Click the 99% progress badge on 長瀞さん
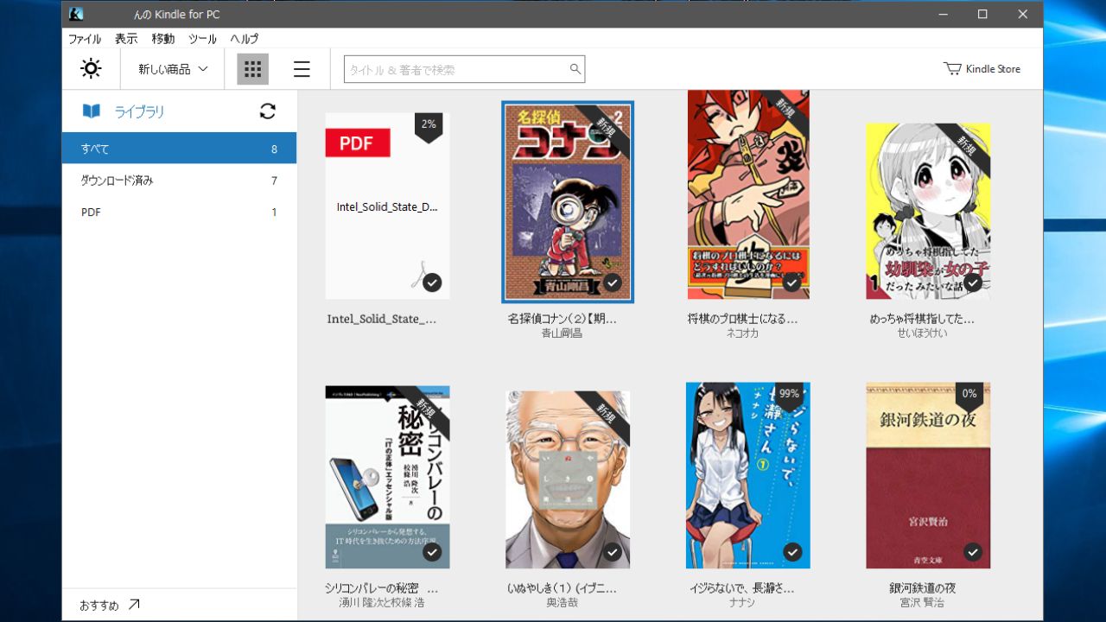1106x622 pixels. pos(789,396)
